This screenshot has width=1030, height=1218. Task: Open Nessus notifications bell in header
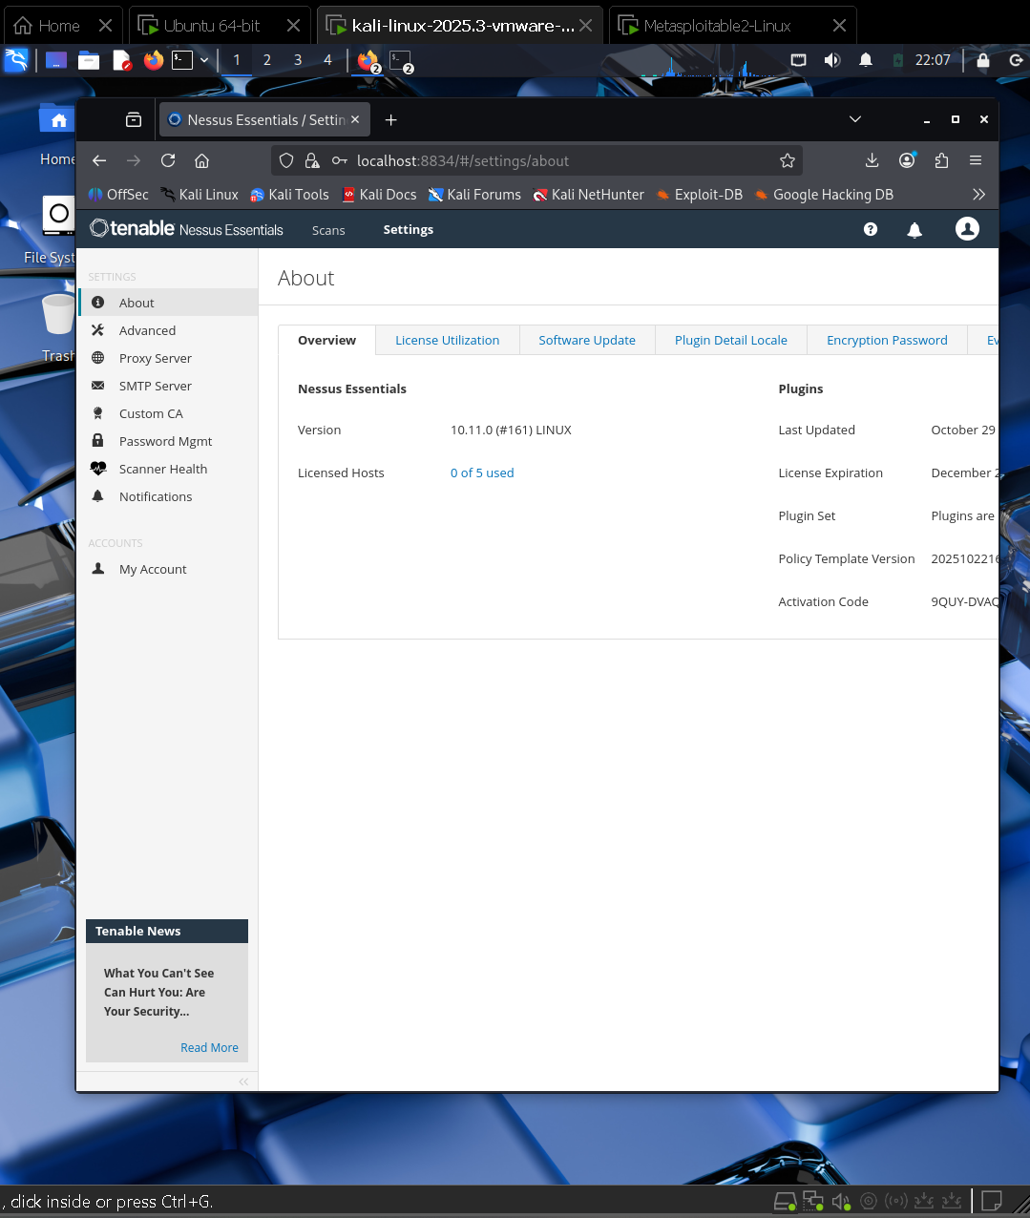[x=914, y=230]
